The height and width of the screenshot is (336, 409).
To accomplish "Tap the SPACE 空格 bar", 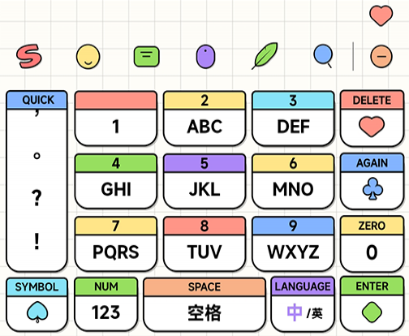I will point(204,304).
